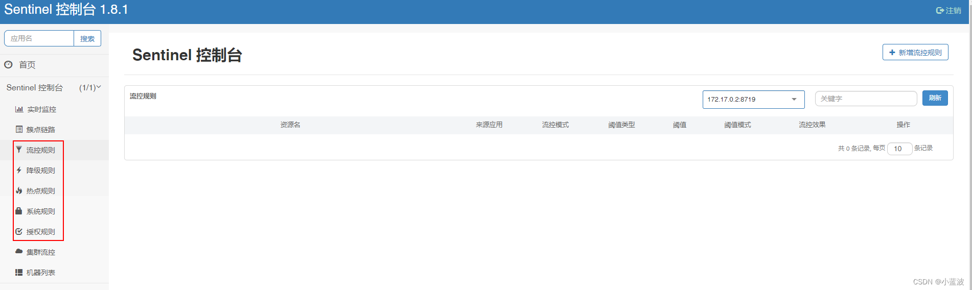Click the bar chart icon for 实时监控
The width and height of the screenshot is (972, 290).
pyautogui.click(x=19, y=109)
